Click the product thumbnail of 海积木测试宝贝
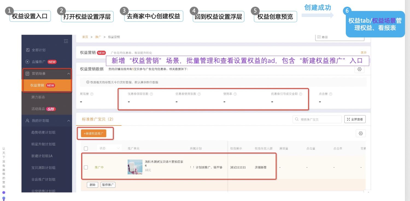The image size is (410, 201). tap(134, 167)
